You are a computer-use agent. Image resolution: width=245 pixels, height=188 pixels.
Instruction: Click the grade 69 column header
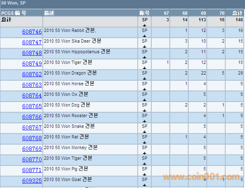pos(203,13)
